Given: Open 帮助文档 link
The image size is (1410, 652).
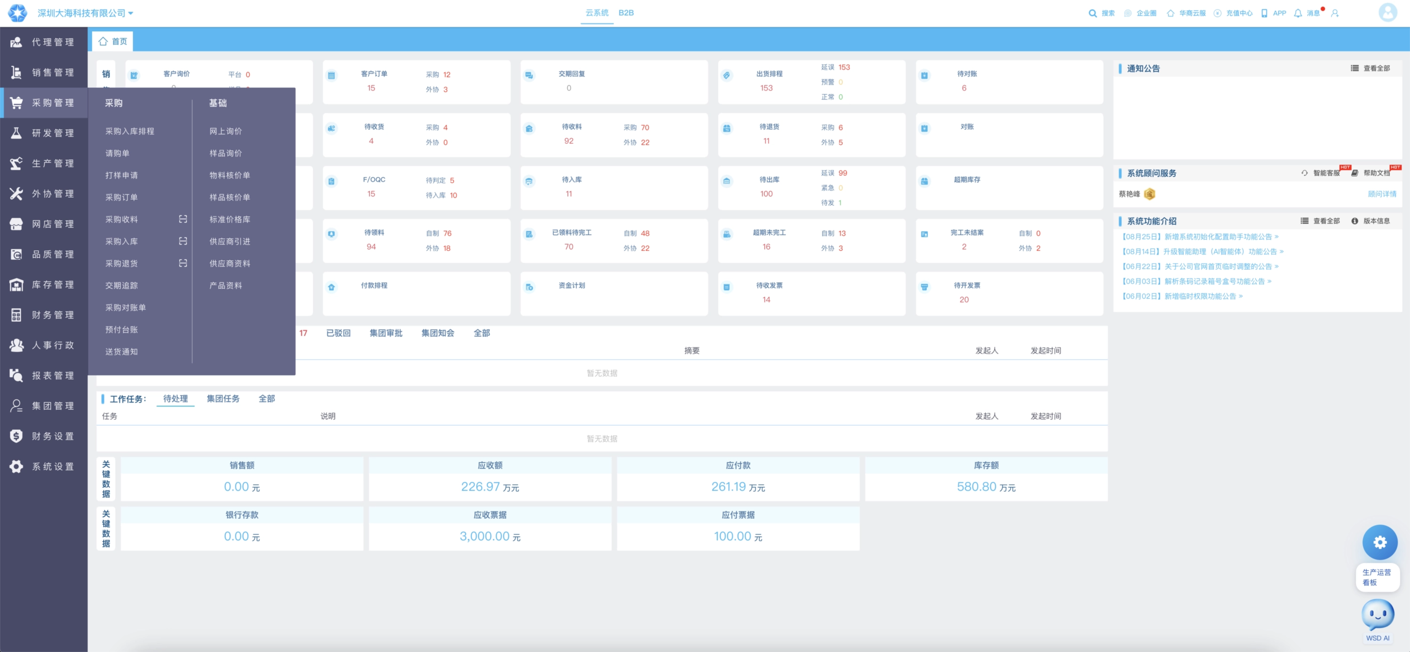Looking at the screenshot, I should (1371, 173).
